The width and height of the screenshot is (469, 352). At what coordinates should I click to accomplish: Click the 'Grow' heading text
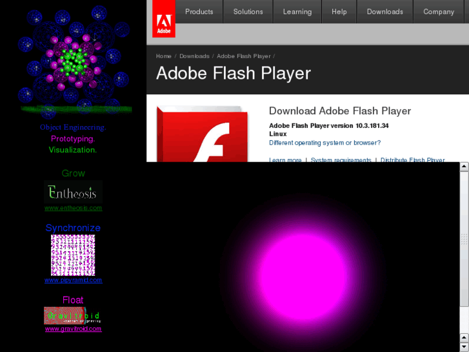74,173
